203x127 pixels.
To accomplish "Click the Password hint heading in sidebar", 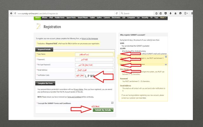I will coord(124,78).
